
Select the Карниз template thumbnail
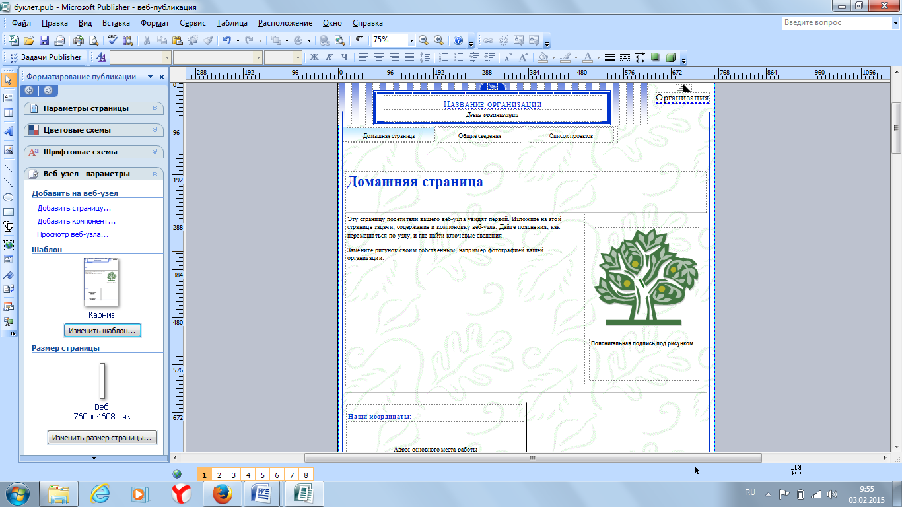(x=101, y=283)
